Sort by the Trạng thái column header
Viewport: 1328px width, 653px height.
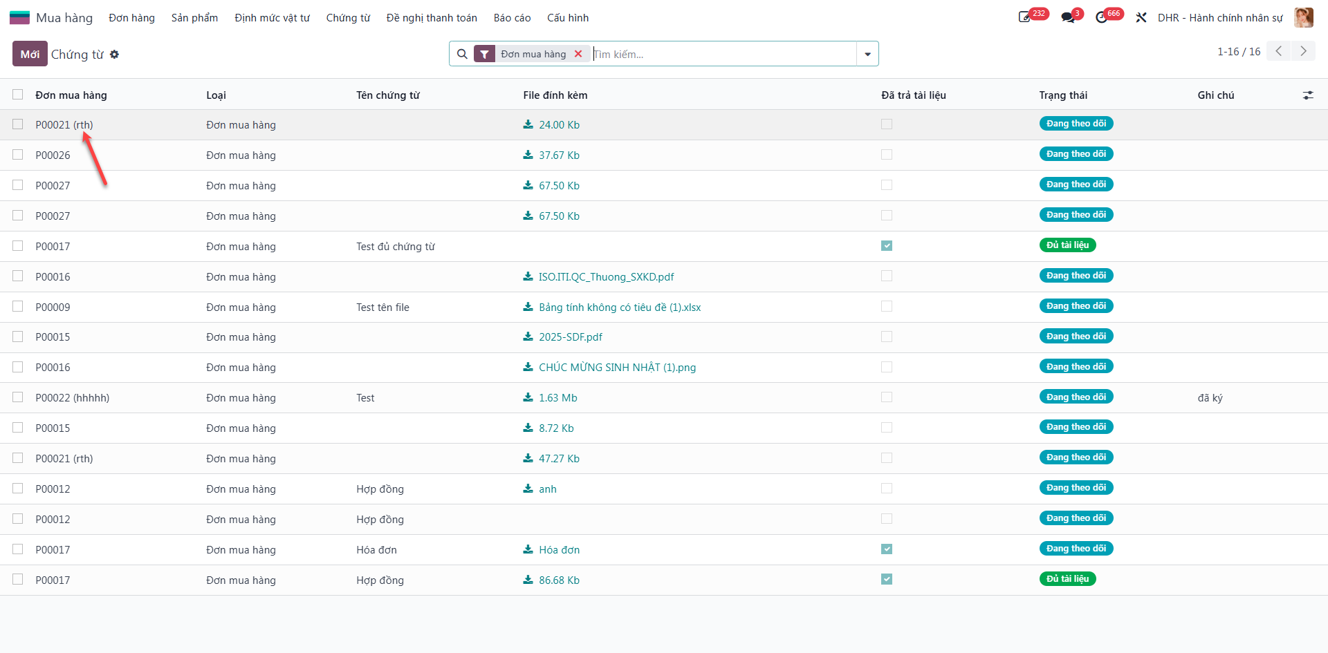click(x=1063, y=95)
